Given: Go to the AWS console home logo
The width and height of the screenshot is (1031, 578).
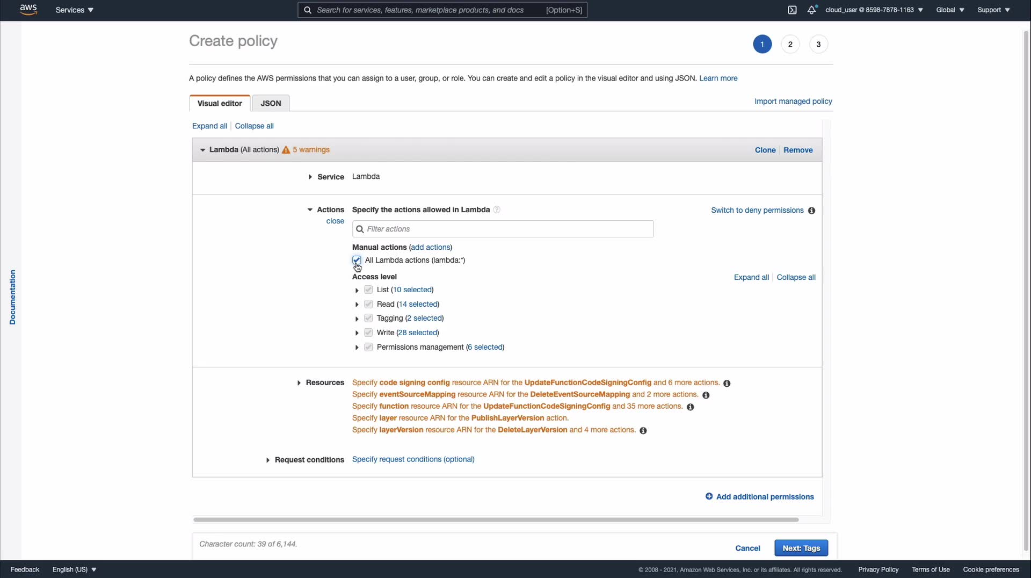Looking at the screenshot, I should click(x=28, y=10).
